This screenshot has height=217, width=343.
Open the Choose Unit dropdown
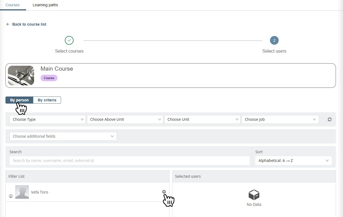202,119
